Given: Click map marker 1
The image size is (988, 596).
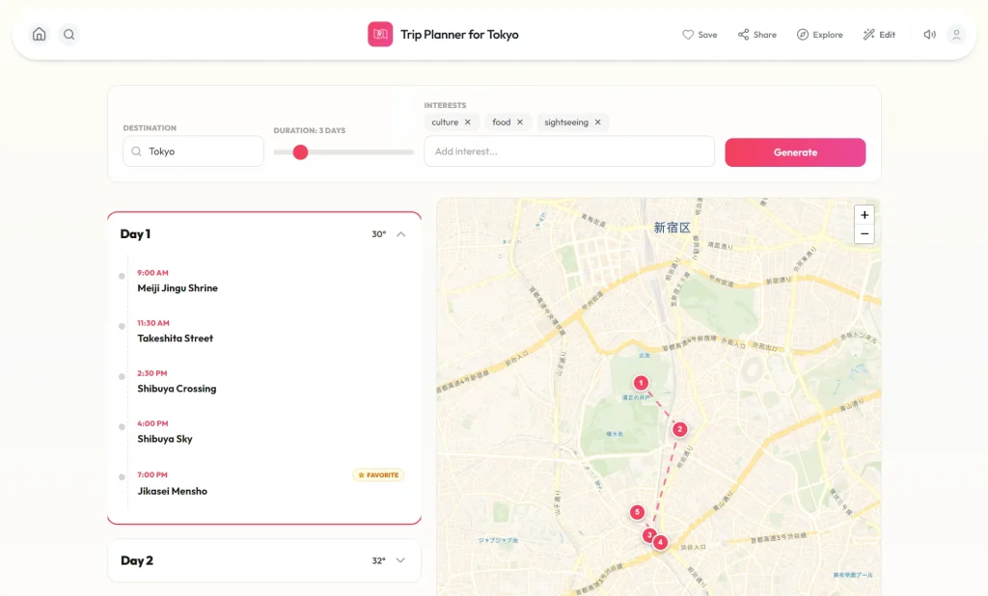Looking at the screenshot, I should (641, 383).
